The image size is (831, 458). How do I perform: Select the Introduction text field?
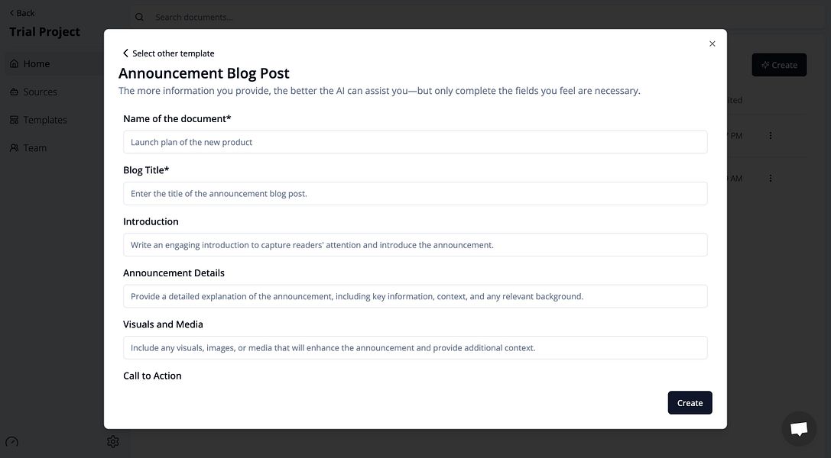pos(415,244)
